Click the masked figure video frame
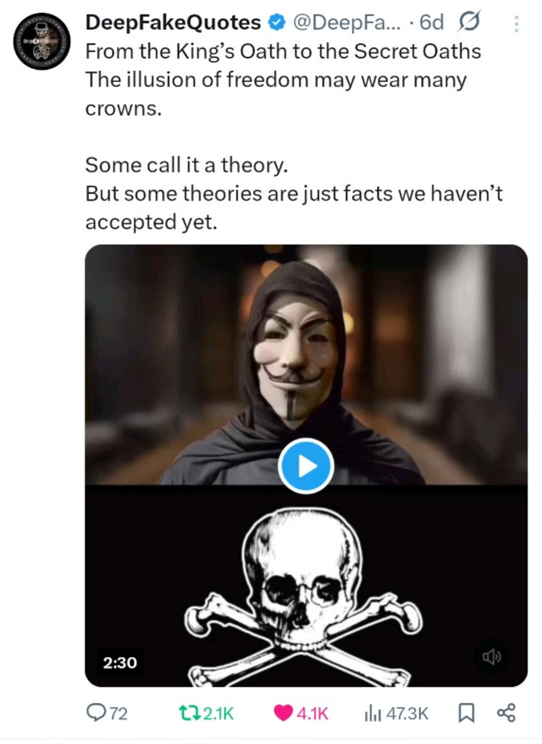The width and height of the screenshot is (542, 744). [x=306, y=365]
